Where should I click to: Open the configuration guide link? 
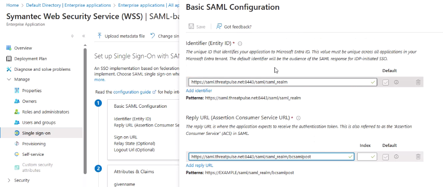tap(134, 92)
